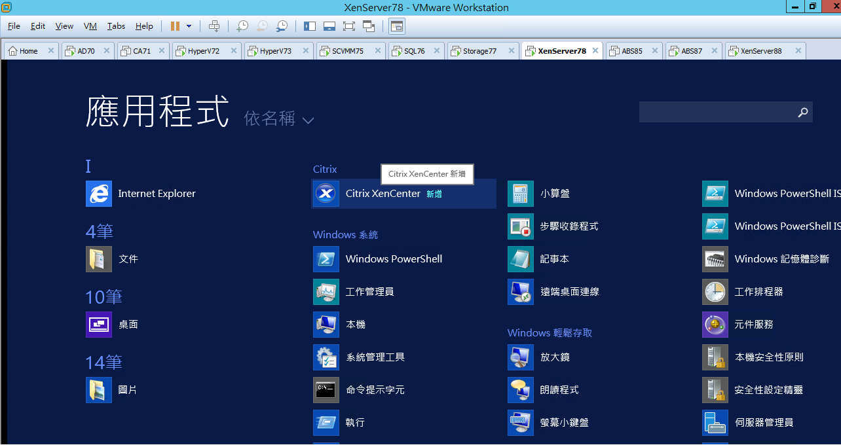Image resolution: width=841 pixels, height=445 pixels.
Task: Open the Tabs menu
Action: (x=116, y=26)
